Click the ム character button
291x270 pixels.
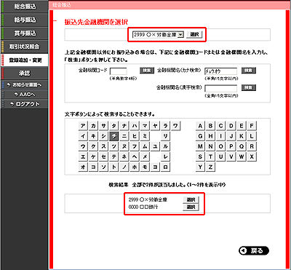pyautogui.click(x=145, y=147)
